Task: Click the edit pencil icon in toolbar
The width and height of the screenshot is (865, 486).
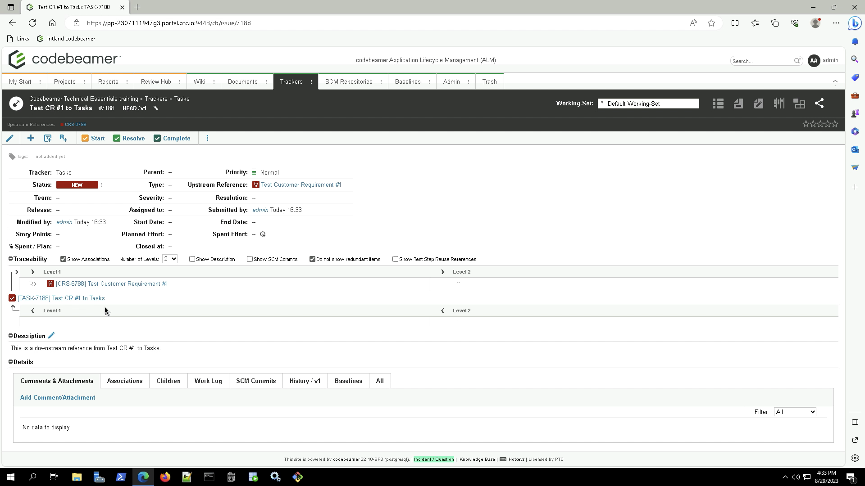Action: pyautogui.click(x=10, y=138)
